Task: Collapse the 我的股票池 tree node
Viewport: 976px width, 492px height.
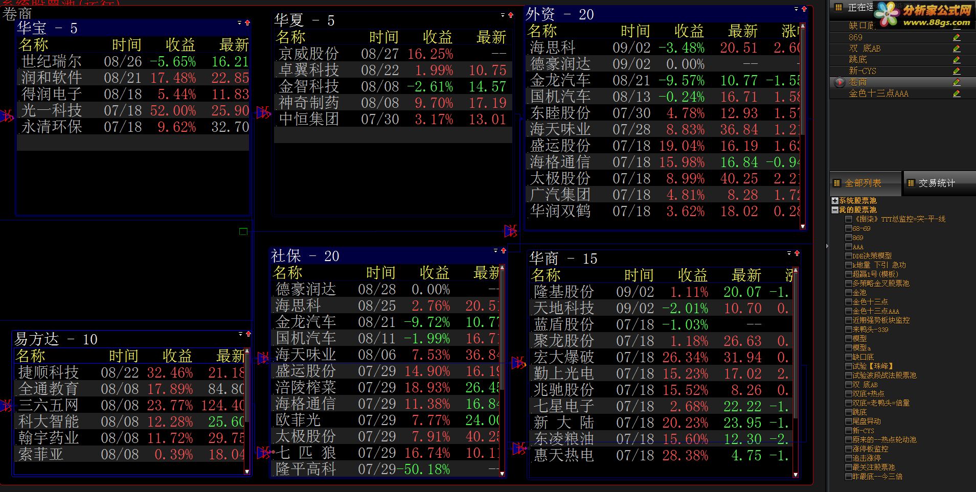Action: click(835, 210)
